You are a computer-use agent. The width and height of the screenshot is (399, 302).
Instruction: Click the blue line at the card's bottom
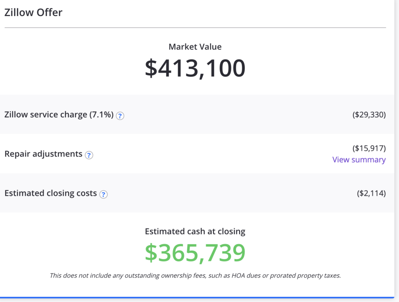(197, 297)
